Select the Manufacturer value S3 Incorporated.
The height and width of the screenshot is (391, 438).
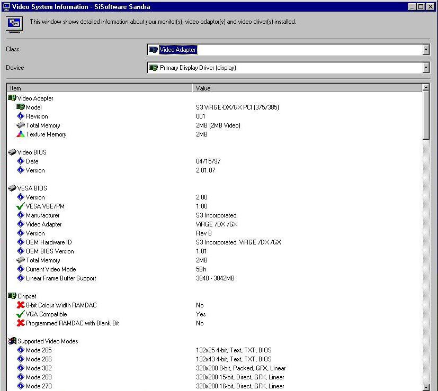217,215
